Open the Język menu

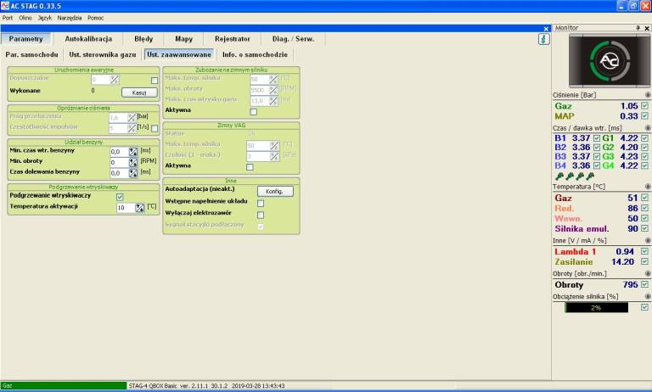pos(45,18)
